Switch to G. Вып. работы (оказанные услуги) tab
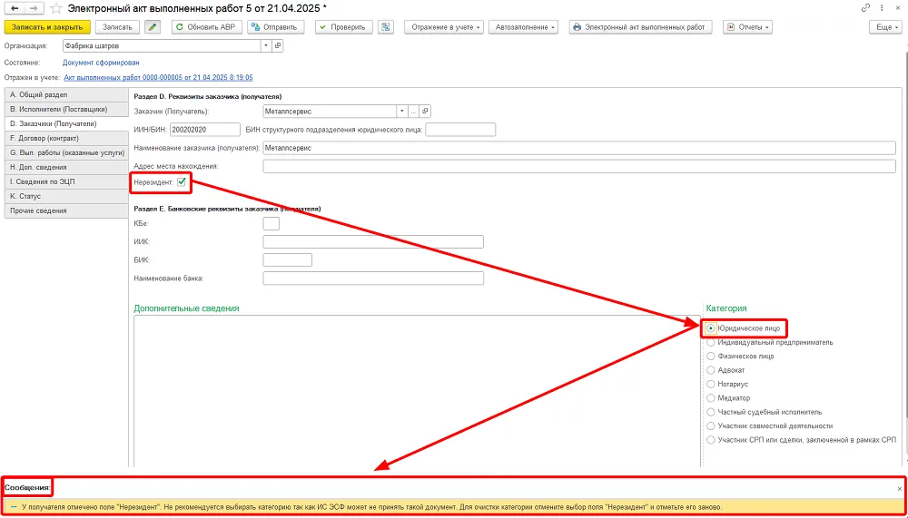 pos(66,152)
